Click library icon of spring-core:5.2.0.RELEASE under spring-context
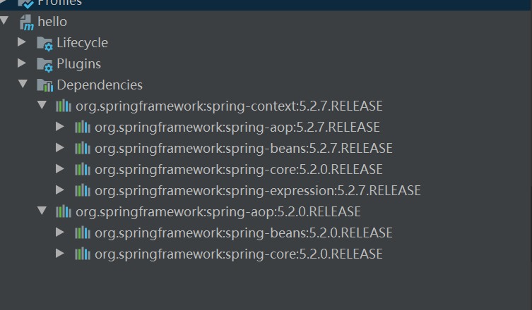This screenshot has height=310, width=532. pyautogui.click(x=83, y=169)
